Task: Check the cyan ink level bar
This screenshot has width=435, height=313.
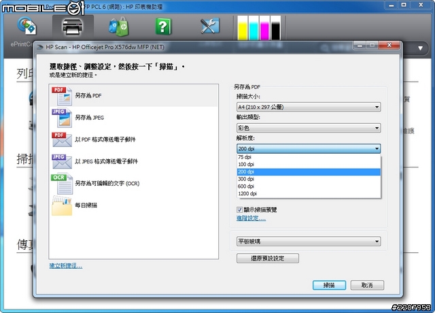Action: [x=254, y=28]
